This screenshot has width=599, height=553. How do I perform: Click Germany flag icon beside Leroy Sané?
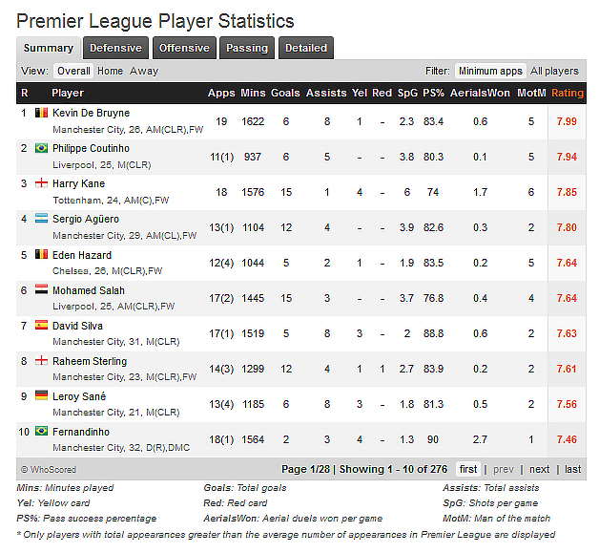pyautogui.click(x=41, y=395)
